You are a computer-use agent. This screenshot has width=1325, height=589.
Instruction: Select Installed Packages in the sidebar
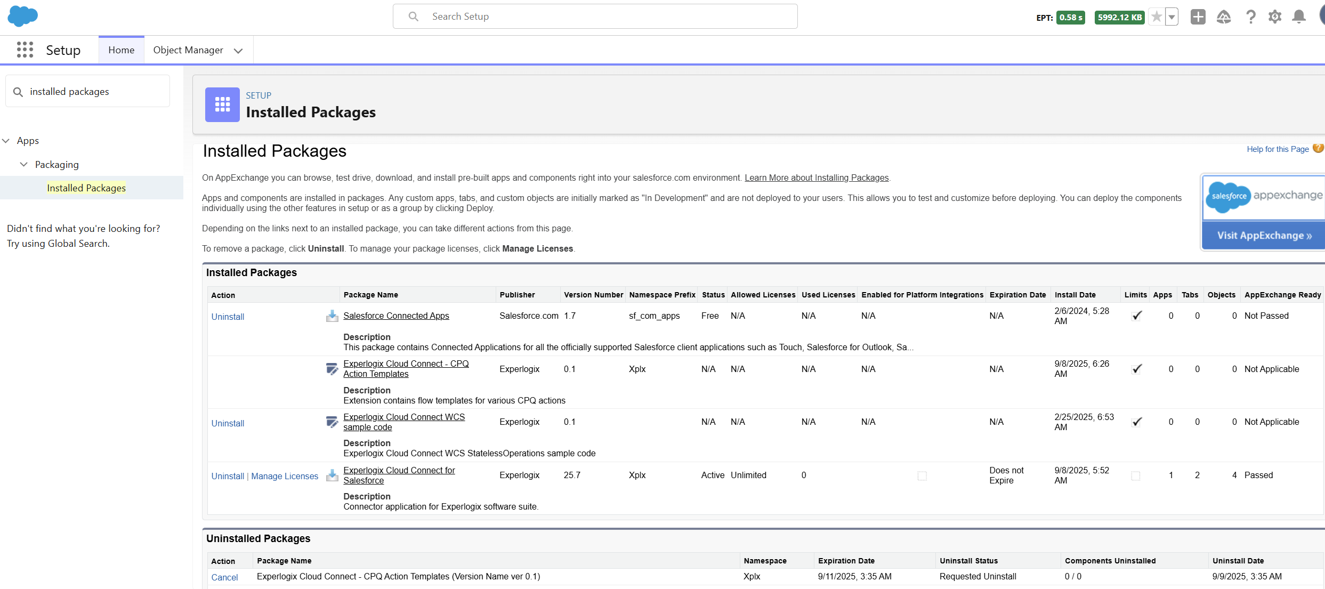[x=86, y=188]
